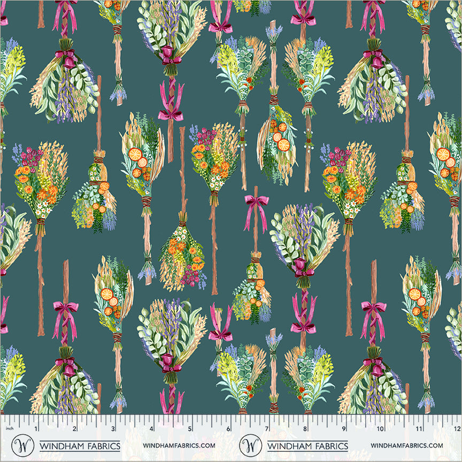Click the W logo below ruler mark 7

(250, 445)
